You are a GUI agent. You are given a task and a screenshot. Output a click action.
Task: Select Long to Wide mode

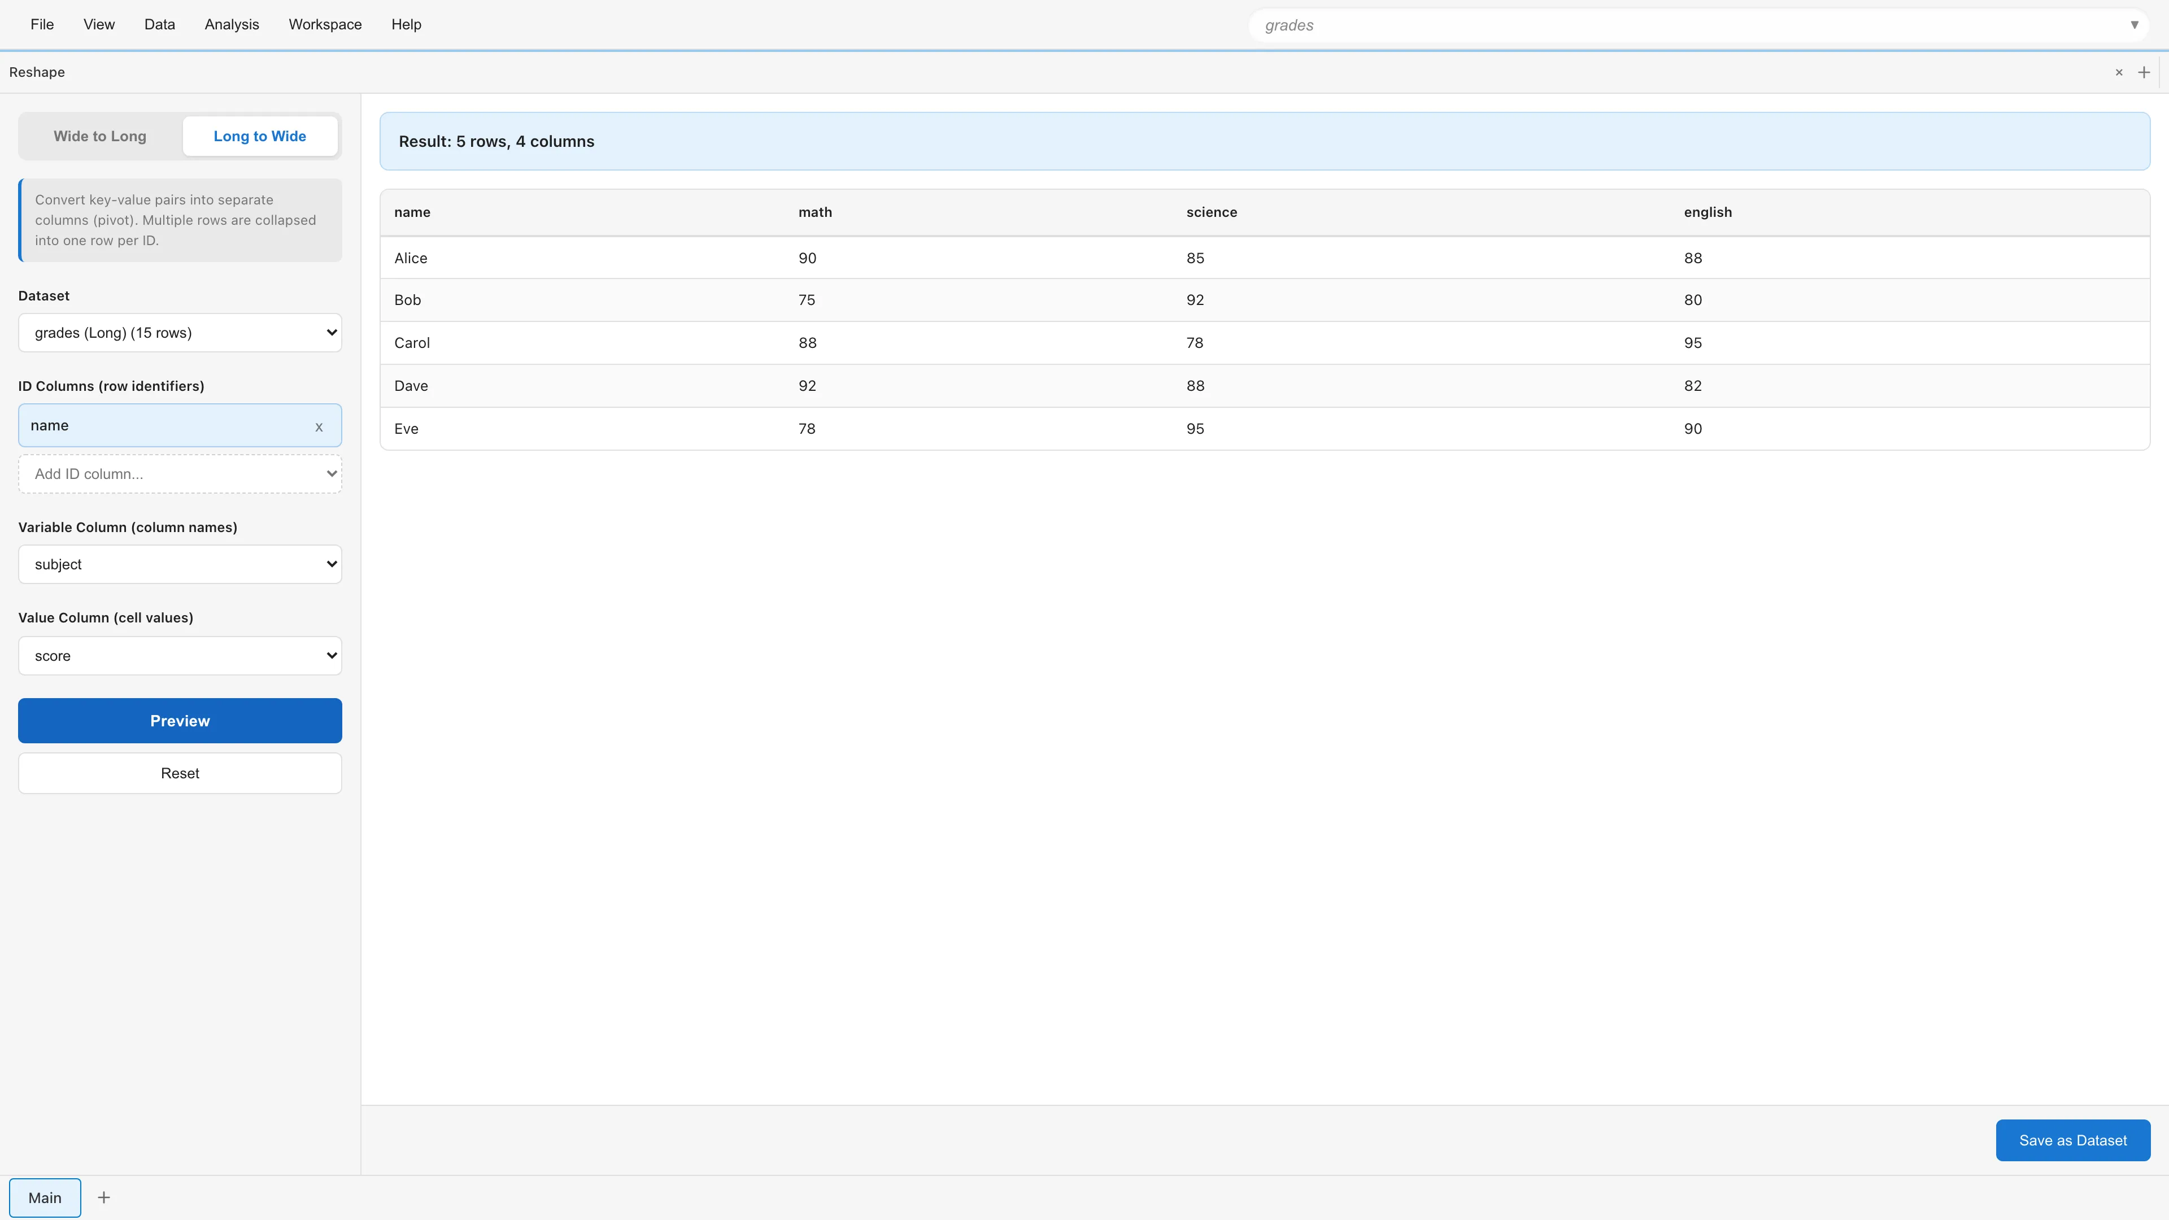259,136
